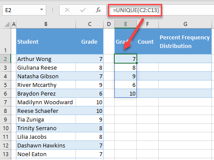
Task: Click Madilynn Woodward's grade 10 cell
Action: coord(90,102)
